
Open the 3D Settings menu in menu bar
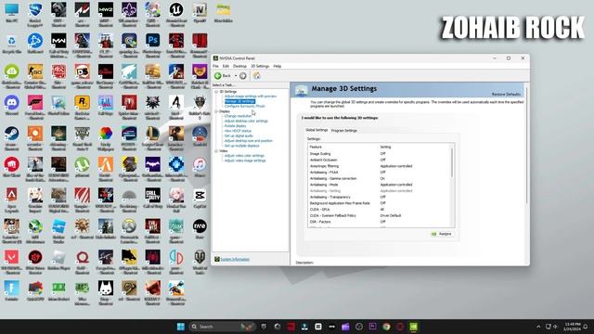click(x=260, y=66)
